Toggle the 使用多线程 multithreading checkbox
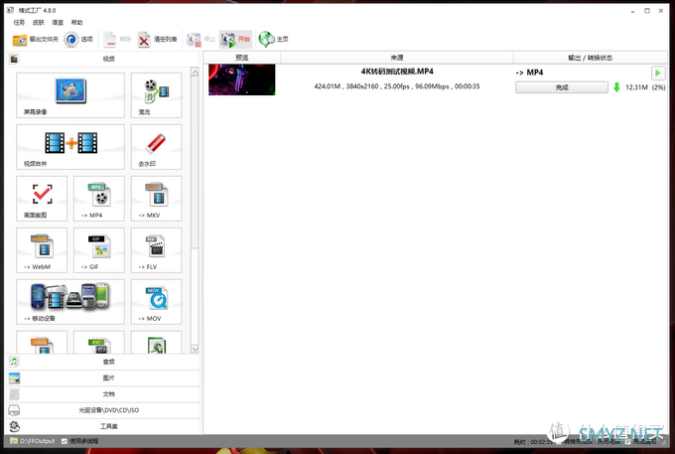 point(65,441)
